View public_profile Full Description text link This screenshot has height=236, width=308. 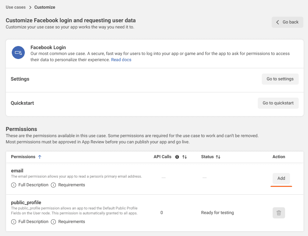(33, 222)
